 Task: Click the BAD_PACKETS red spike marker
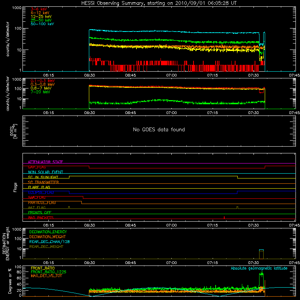coord(224,217)
